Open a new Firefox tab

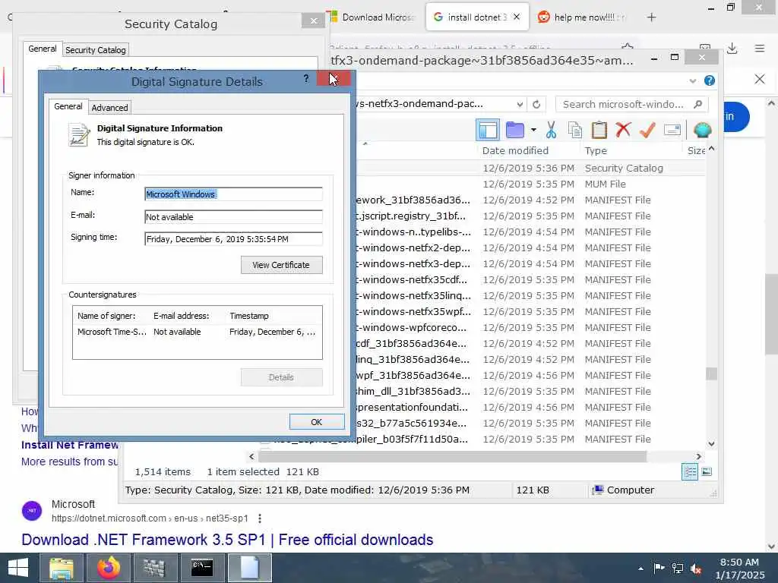coord(651,17)
